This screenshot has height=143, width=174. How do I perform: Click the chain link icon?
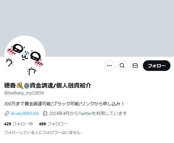(x=7, y=114)
